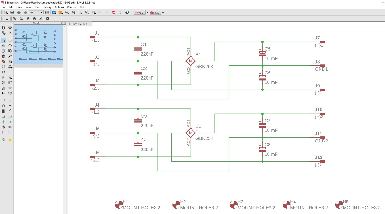This screenshot has width=385, height=214.
Task: Select the Mirror tool
Action: click(x=4, y=46)
